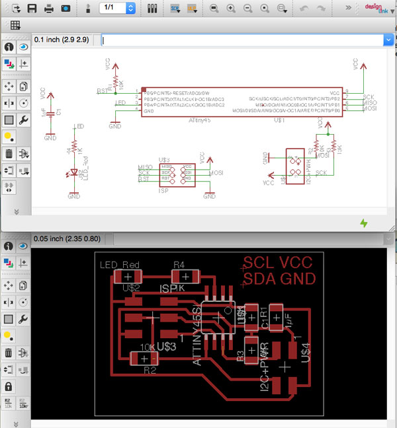Click the Save icon in top toolbar
397x428 pixels.
tap(32, 9)
